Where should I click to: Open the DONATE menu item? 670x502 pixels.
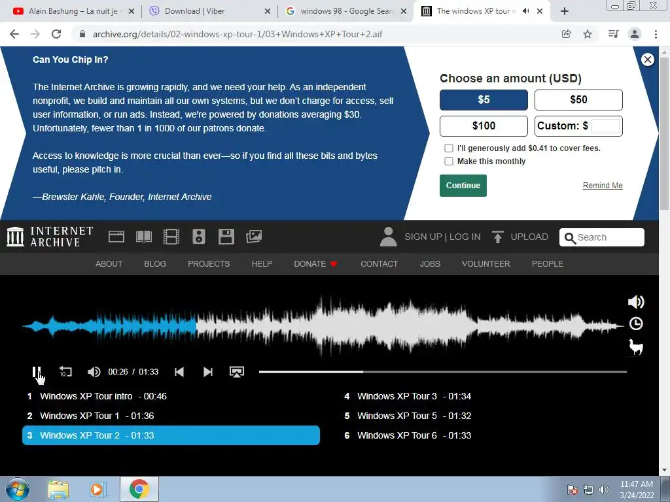[x=316, y=264]
